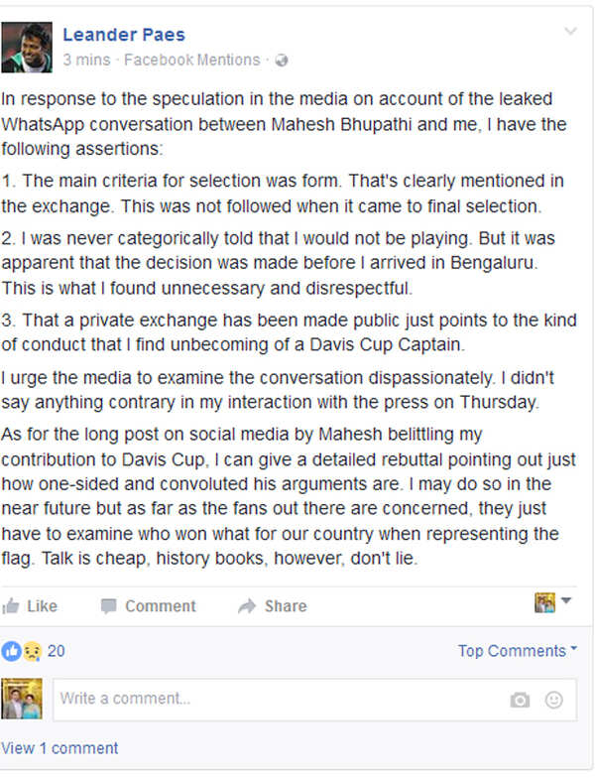
Task: Expand the Top Comments sort dropdown
Action: (518, 651)
